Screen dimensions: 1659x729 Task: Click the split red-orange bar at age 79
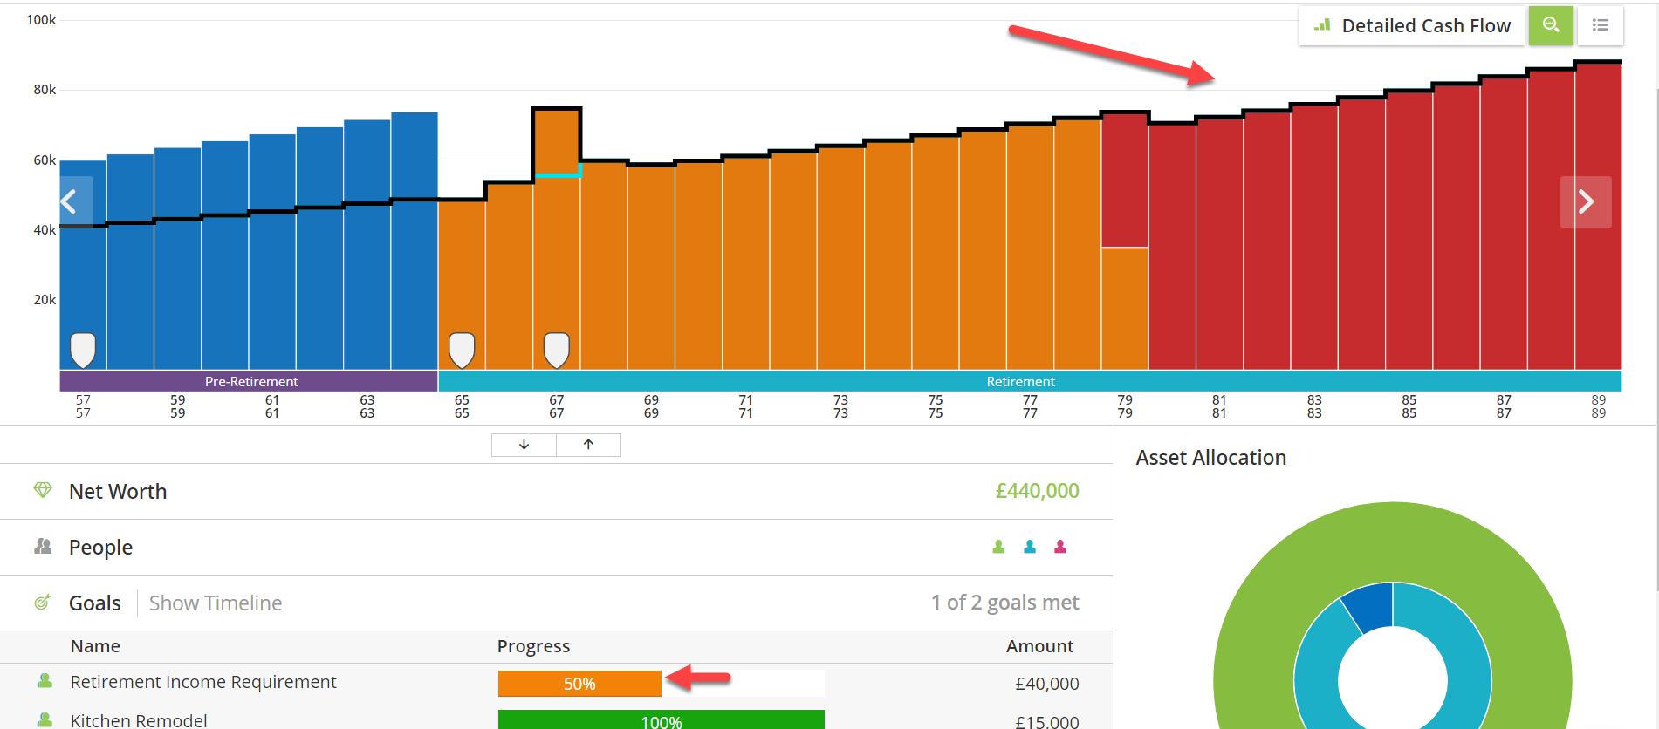click(1125, 241)
